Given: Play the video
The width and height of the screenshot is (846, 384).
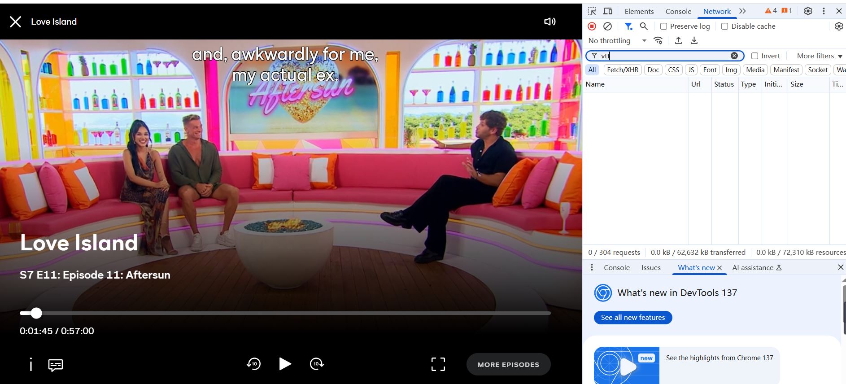Looking at the screenshot, I should (x=285, y=364).
